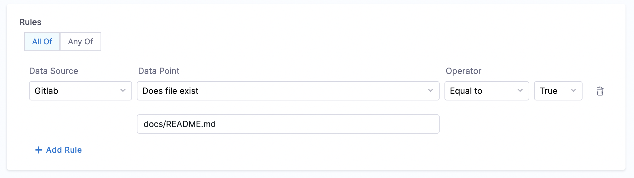
Task: Add a new rule via Add Rule
Action: point(64,150)
